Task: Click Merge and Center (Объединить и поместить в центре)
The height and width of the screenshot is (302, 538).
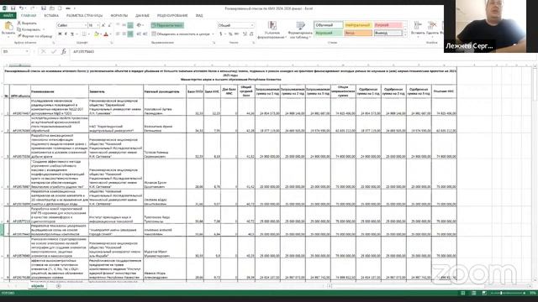Action: click(x=181, y=34)
